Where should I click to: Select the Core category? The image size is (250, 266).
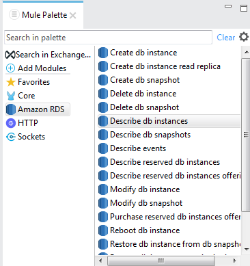point(20,96)
